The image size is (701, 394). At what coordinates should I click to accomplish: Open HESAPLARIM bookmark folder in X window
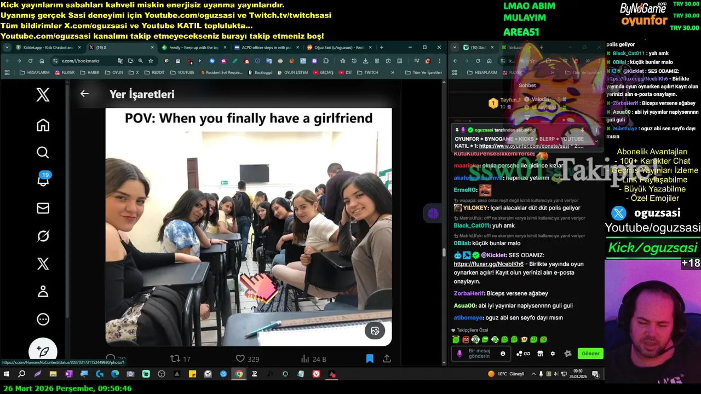35,72
